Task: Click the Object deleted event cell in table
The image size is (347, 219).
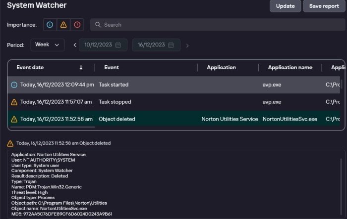Action: tap(117, 119)
